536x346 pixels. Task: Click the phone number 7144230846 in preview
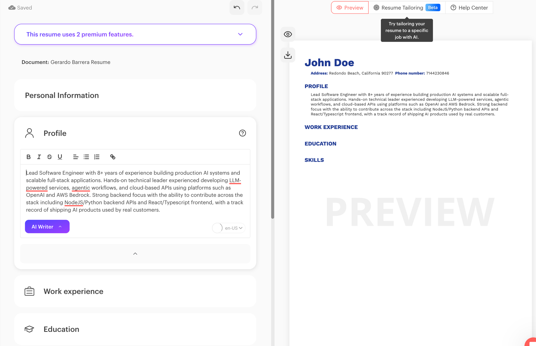(x=437, y=73)
